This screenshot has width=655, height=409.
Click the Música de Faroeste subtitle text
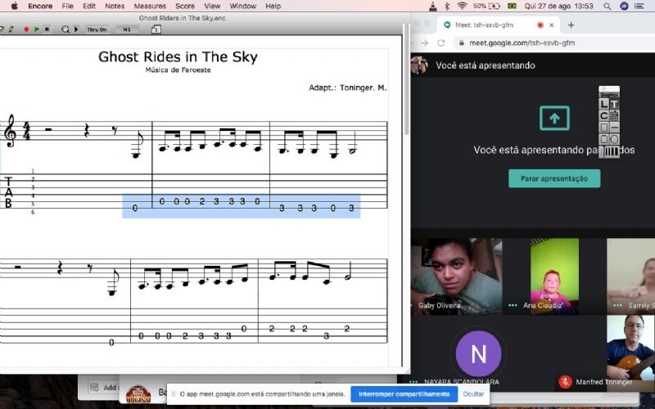[x=178, y=70]
